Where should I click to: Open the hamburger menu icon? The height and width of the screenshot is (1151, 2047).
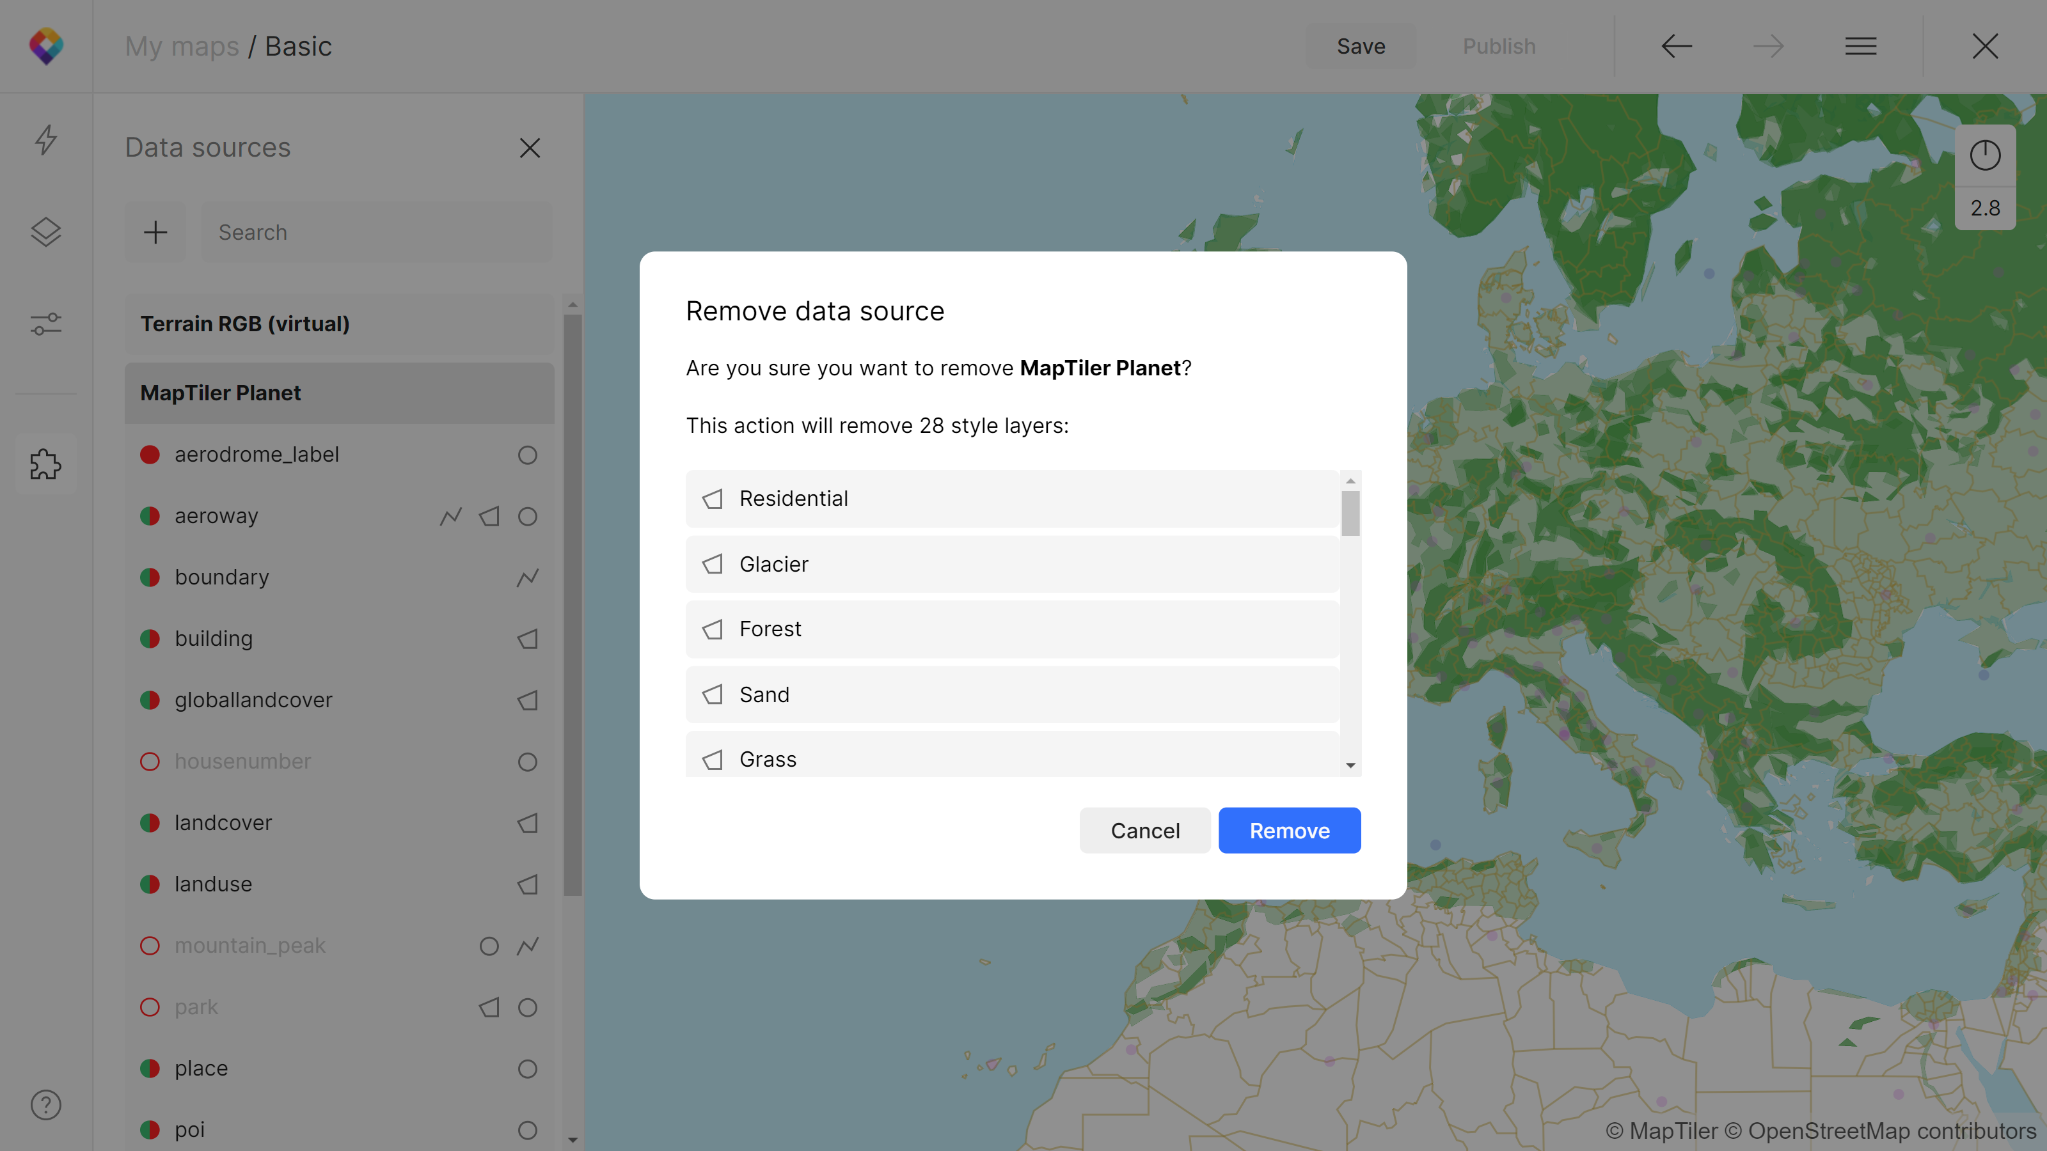coord(1860,46)
